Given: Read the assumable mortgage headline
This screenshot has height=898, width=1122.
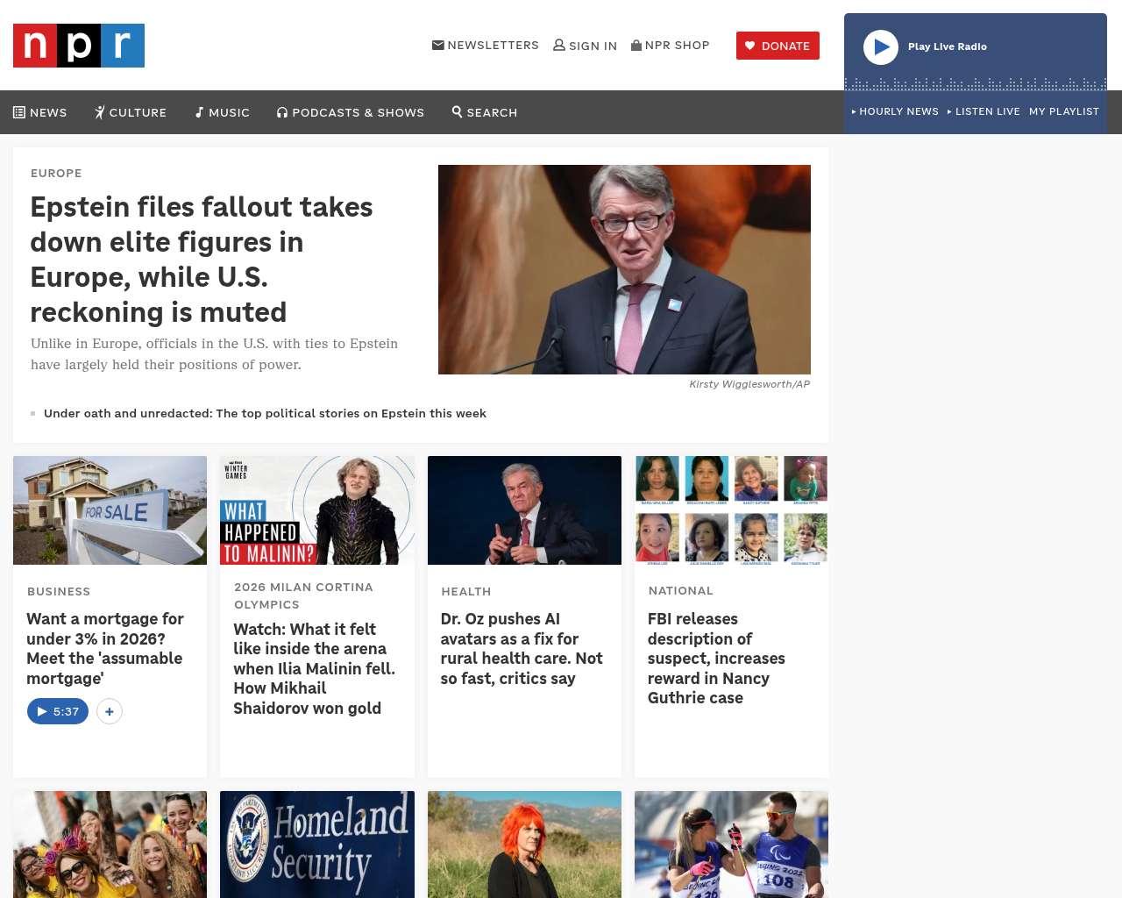Looking at the screenshot, I should point(105,649).
